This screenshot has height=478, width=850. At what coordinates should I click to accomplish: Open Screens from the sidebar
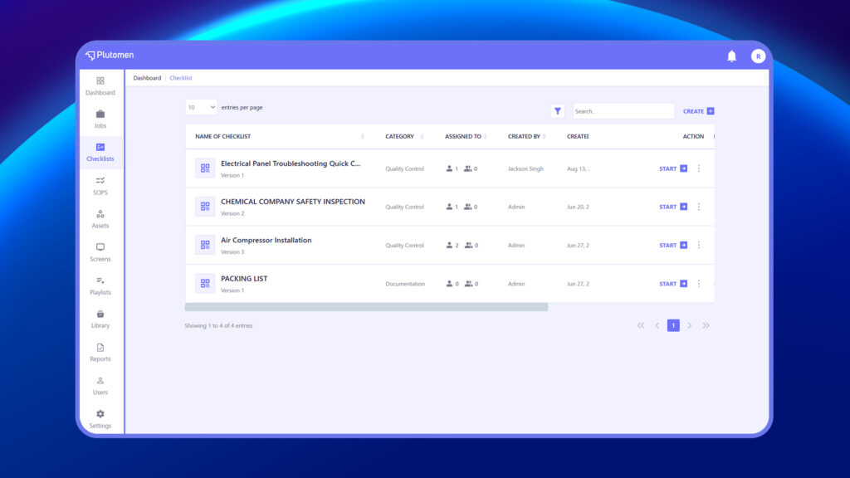pyautogui.click(x=100, y=252)
